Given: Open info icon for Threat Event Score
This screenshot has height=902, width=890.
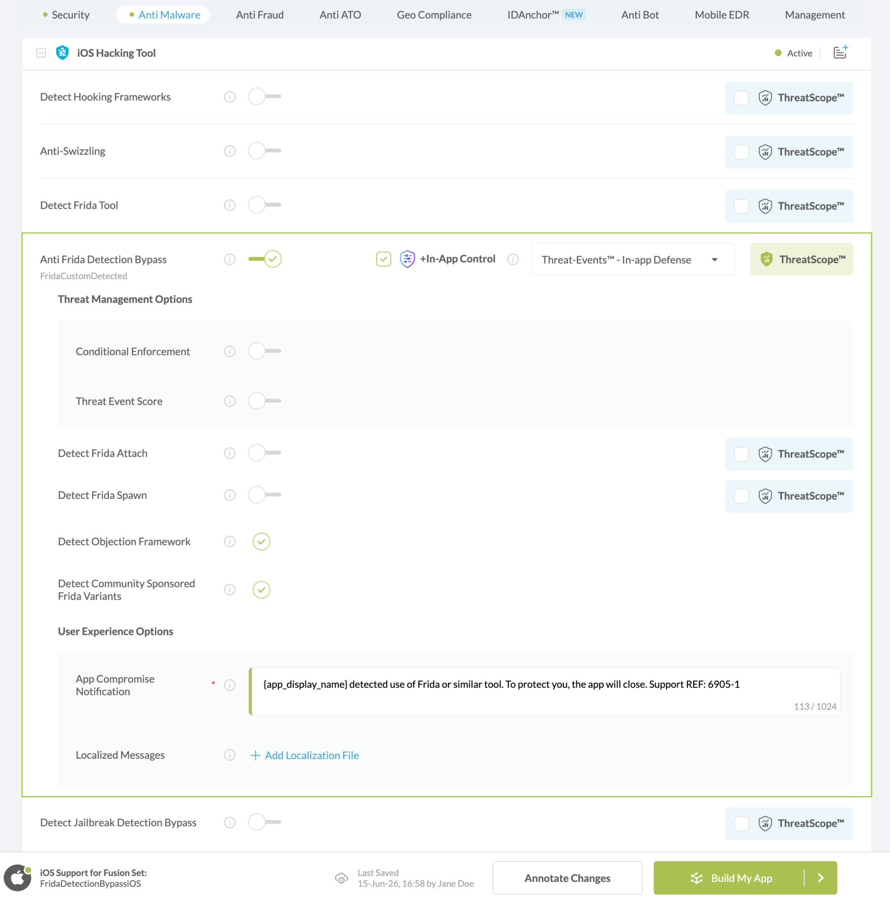Looking at the screenshot, I should [x=229, y=401].
